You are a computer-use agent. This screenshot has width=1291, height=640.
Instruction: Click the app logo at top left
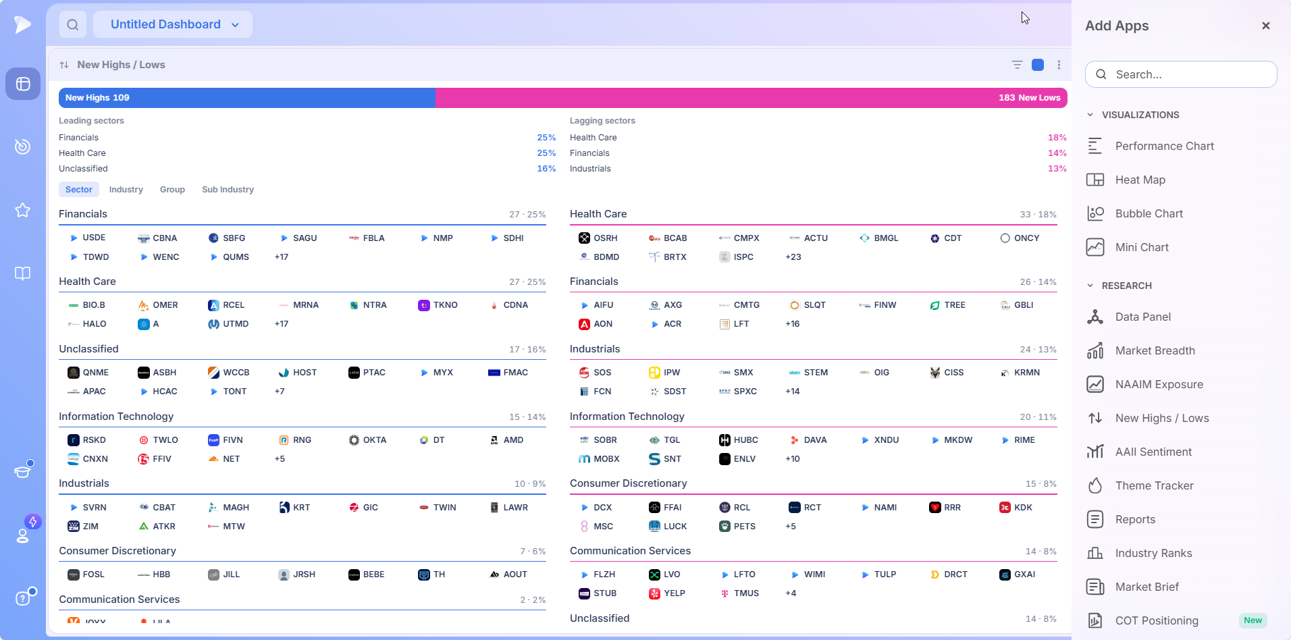click(23, 24)
